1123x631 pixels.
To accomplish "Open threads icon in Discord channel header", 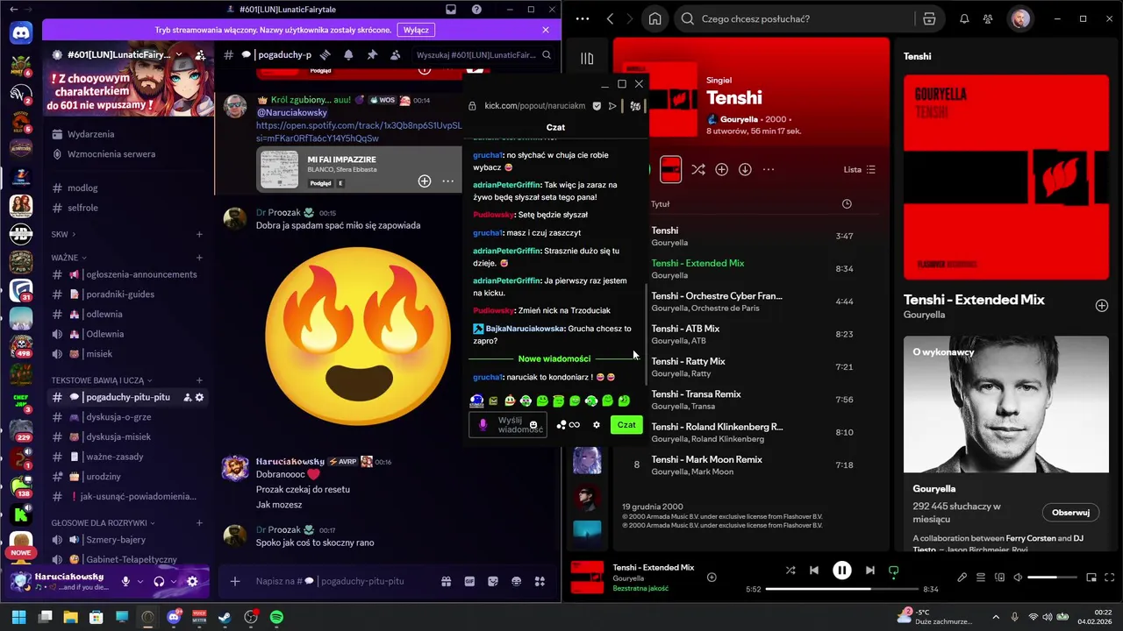I will 325,54.
